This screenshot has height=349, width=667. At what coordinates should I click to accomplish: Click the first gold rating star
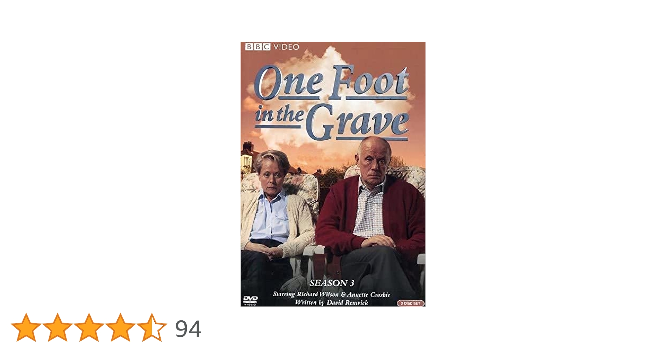pos(26,327)
